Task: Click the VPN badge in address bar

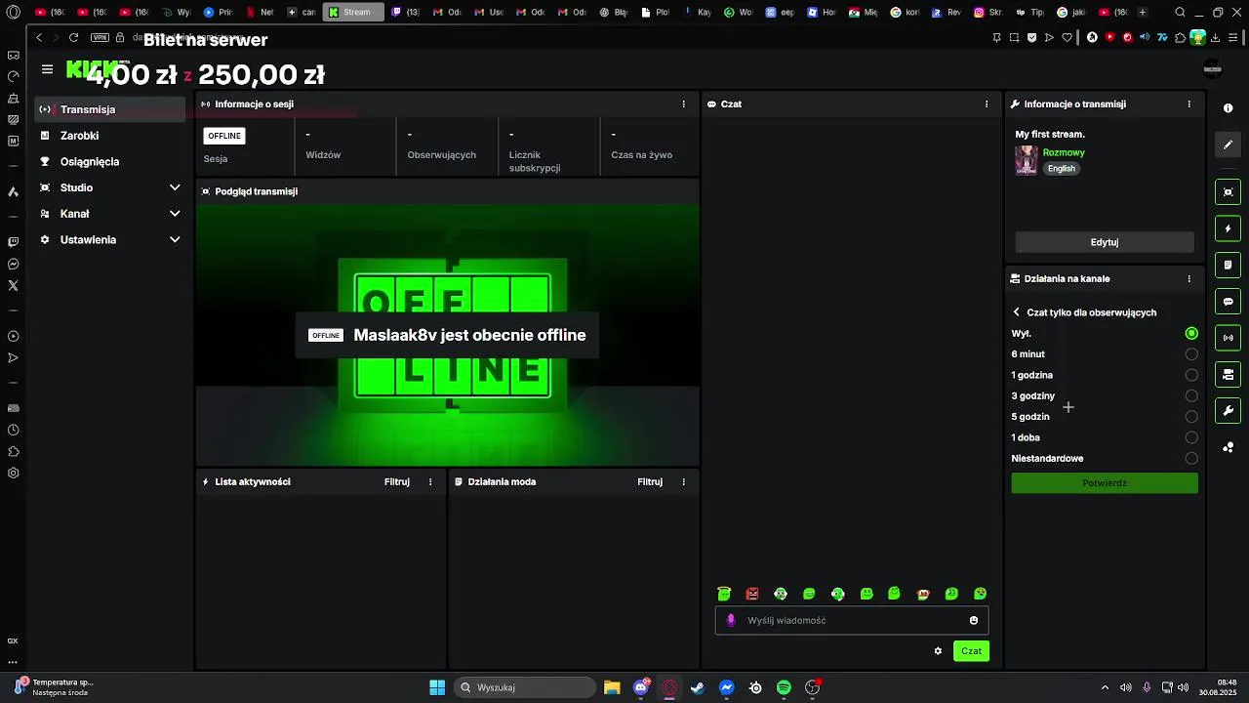Action: [x=100, y=37]
